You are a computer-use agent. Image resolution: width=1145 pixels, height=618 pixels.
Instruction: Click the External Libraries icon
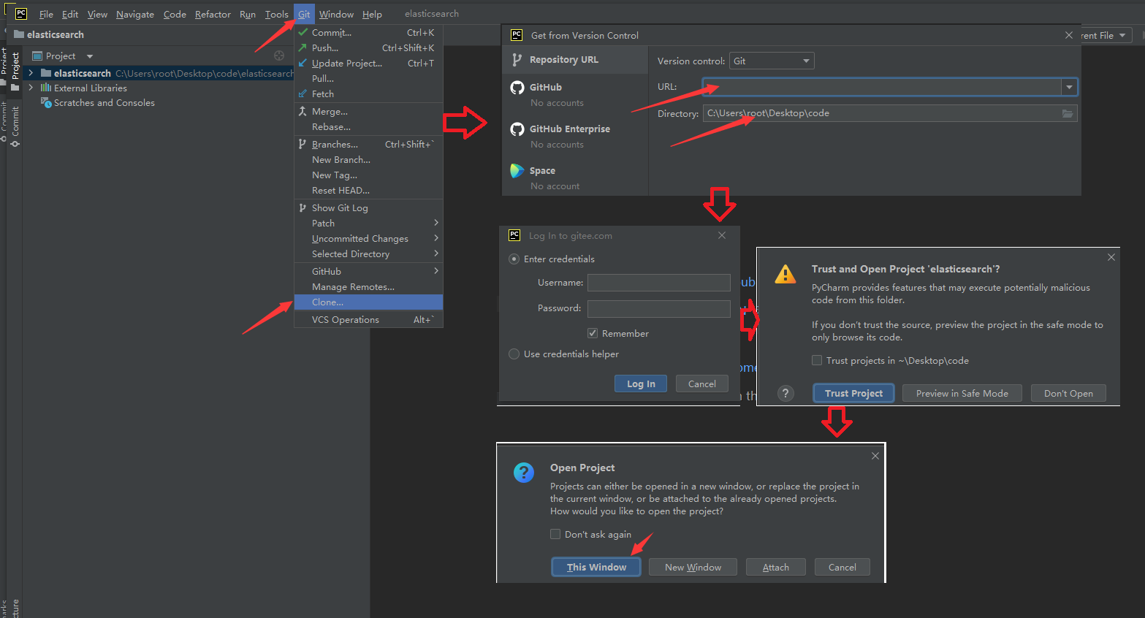coord(46,88)
